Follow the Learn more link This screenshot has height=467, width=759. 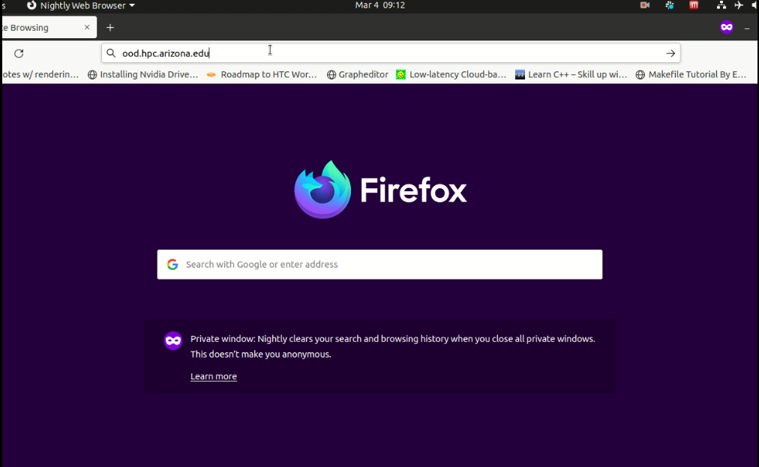pos(214,376)
